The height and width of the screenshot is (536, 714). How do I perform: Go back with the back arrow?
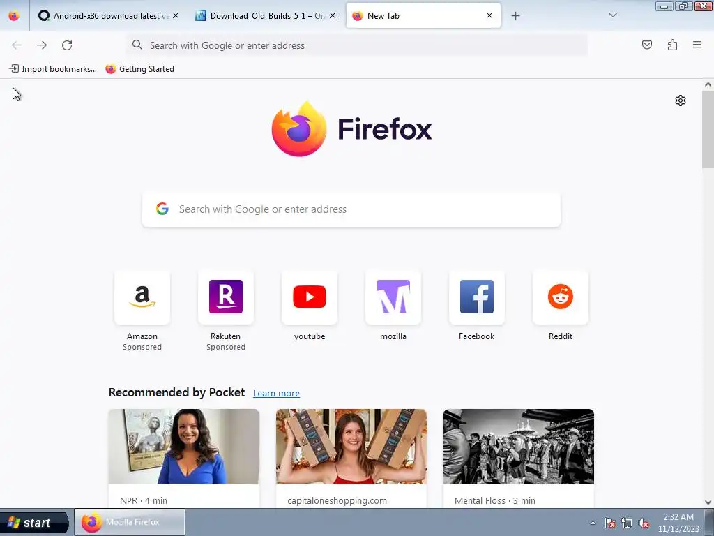coord(17,45)
